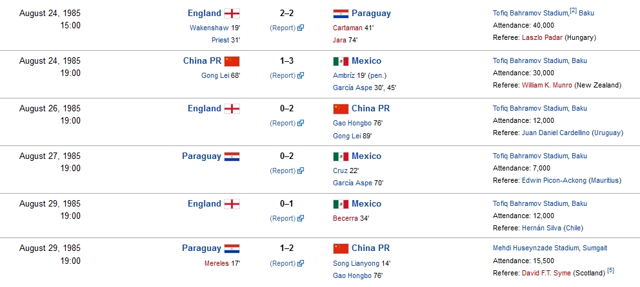Click the Mexico flag in the 1–3 match

coord(341,61)
